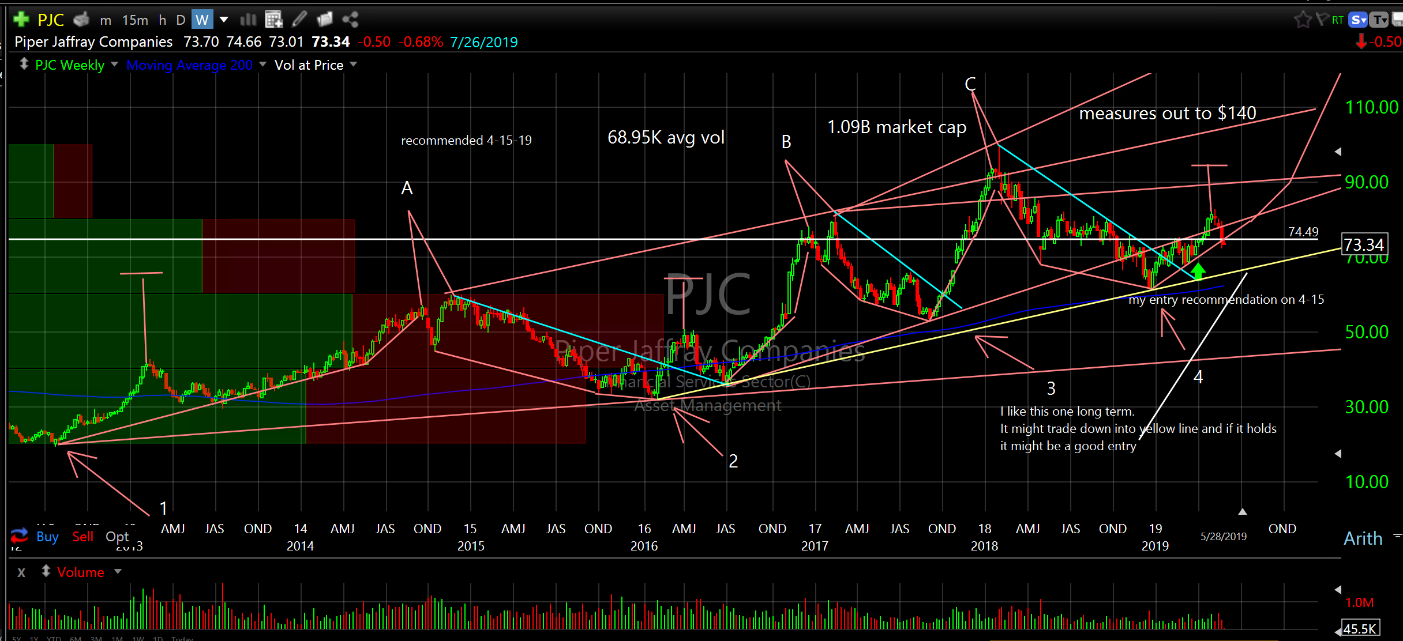Switch to daily D time frame
The width and height of the screenshot is (1403, 641).
click(x=181, y=20)
